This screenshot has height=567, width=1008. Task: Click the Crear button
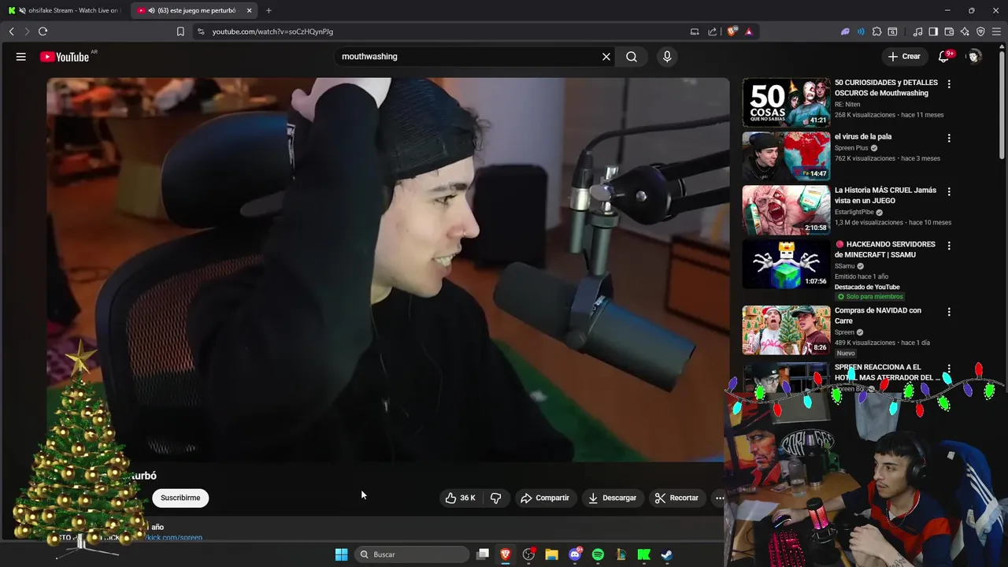coord(904,57)
